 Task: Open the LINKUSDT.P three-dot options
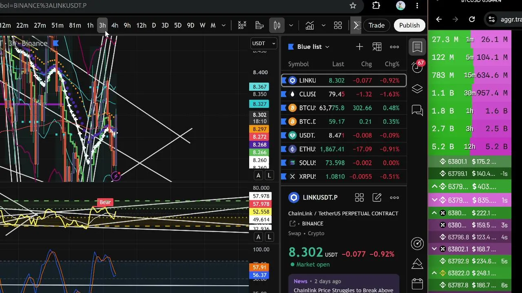point(394,198)
